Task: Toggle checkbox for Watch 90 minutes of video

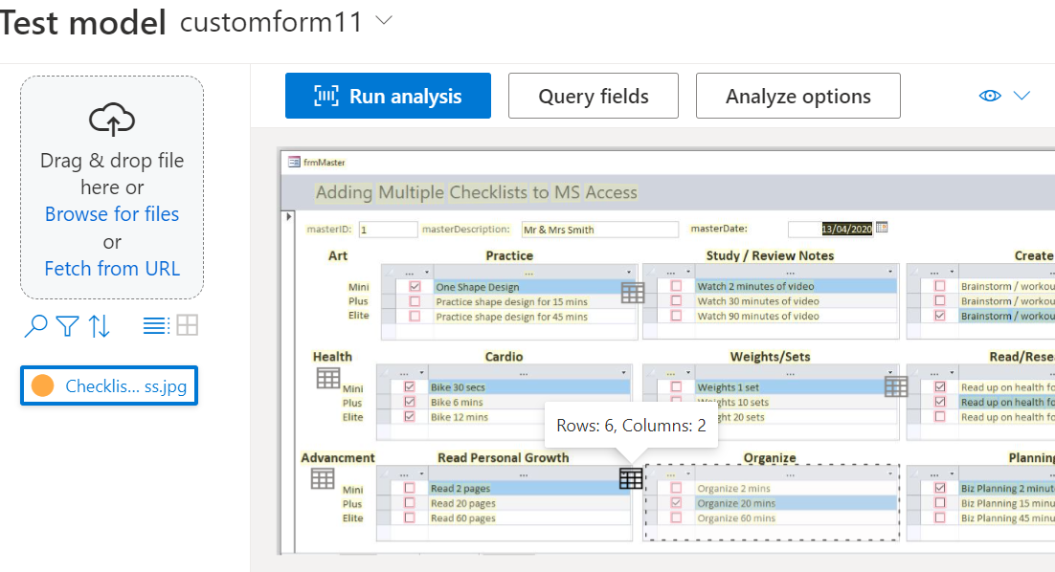Action: tap(676, 316)
